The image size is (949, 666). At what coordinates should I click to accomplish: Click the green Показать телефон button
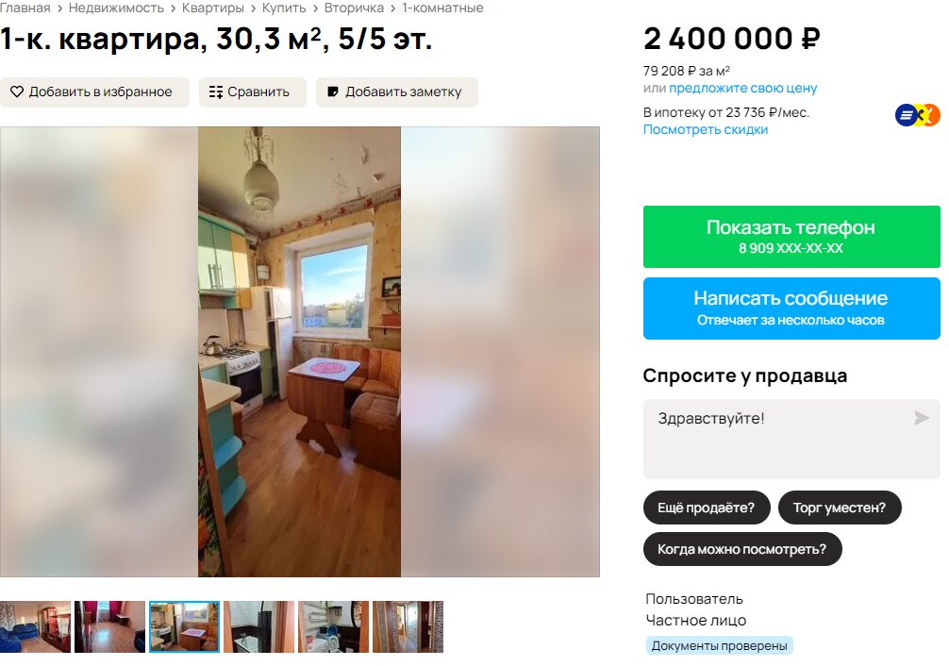pos(791,237)
